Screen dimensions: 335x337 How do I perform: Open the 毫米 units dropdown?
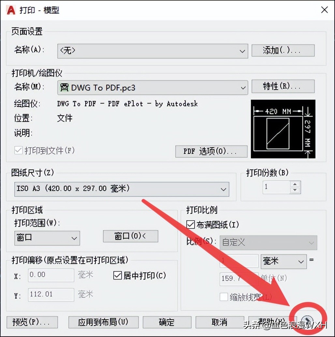pyautogui.click(x=284, y=262)
